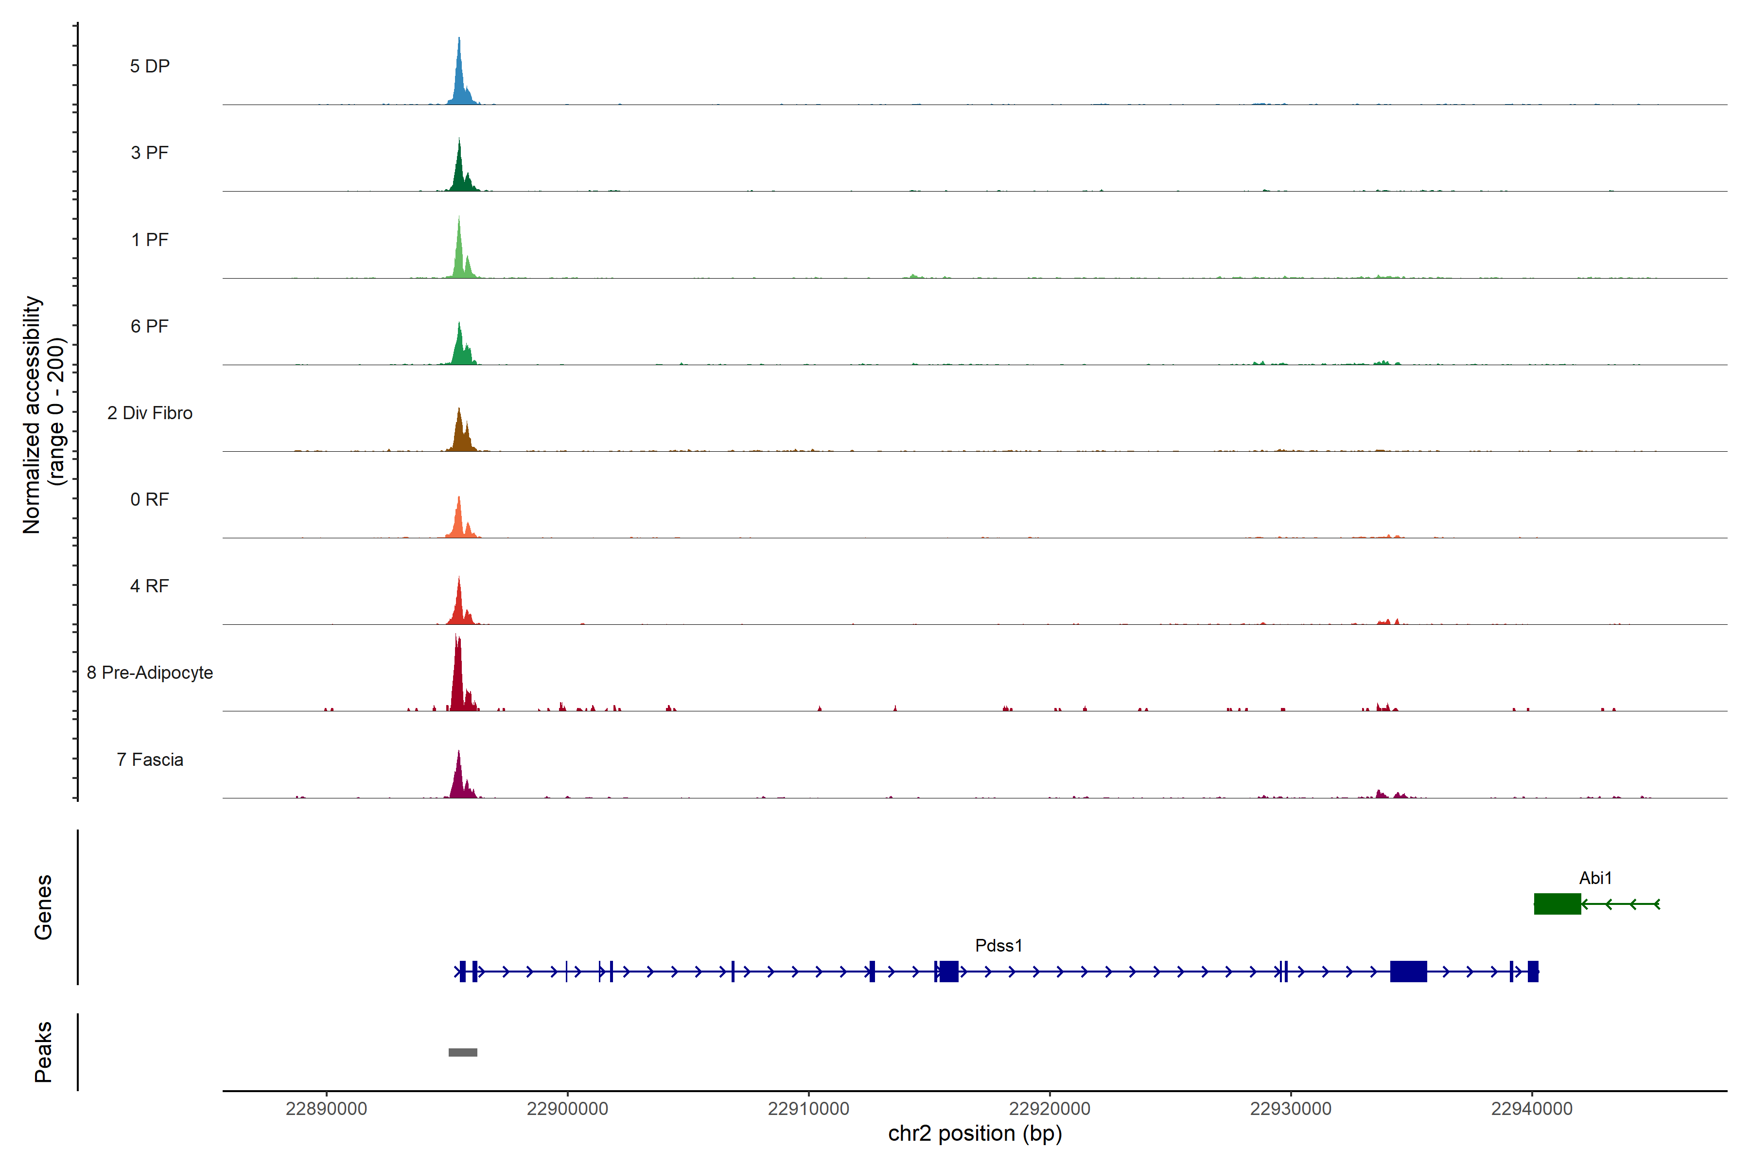Select the 8 Pre-Adipocyte track label
This screenshot has height=1167, width=1750.
(x=150, y=673)
